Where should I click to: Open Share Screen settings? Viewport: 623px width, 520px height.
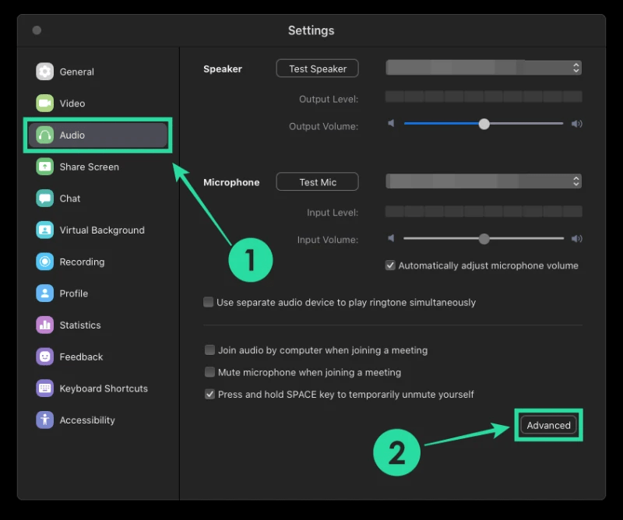point(47,167)
